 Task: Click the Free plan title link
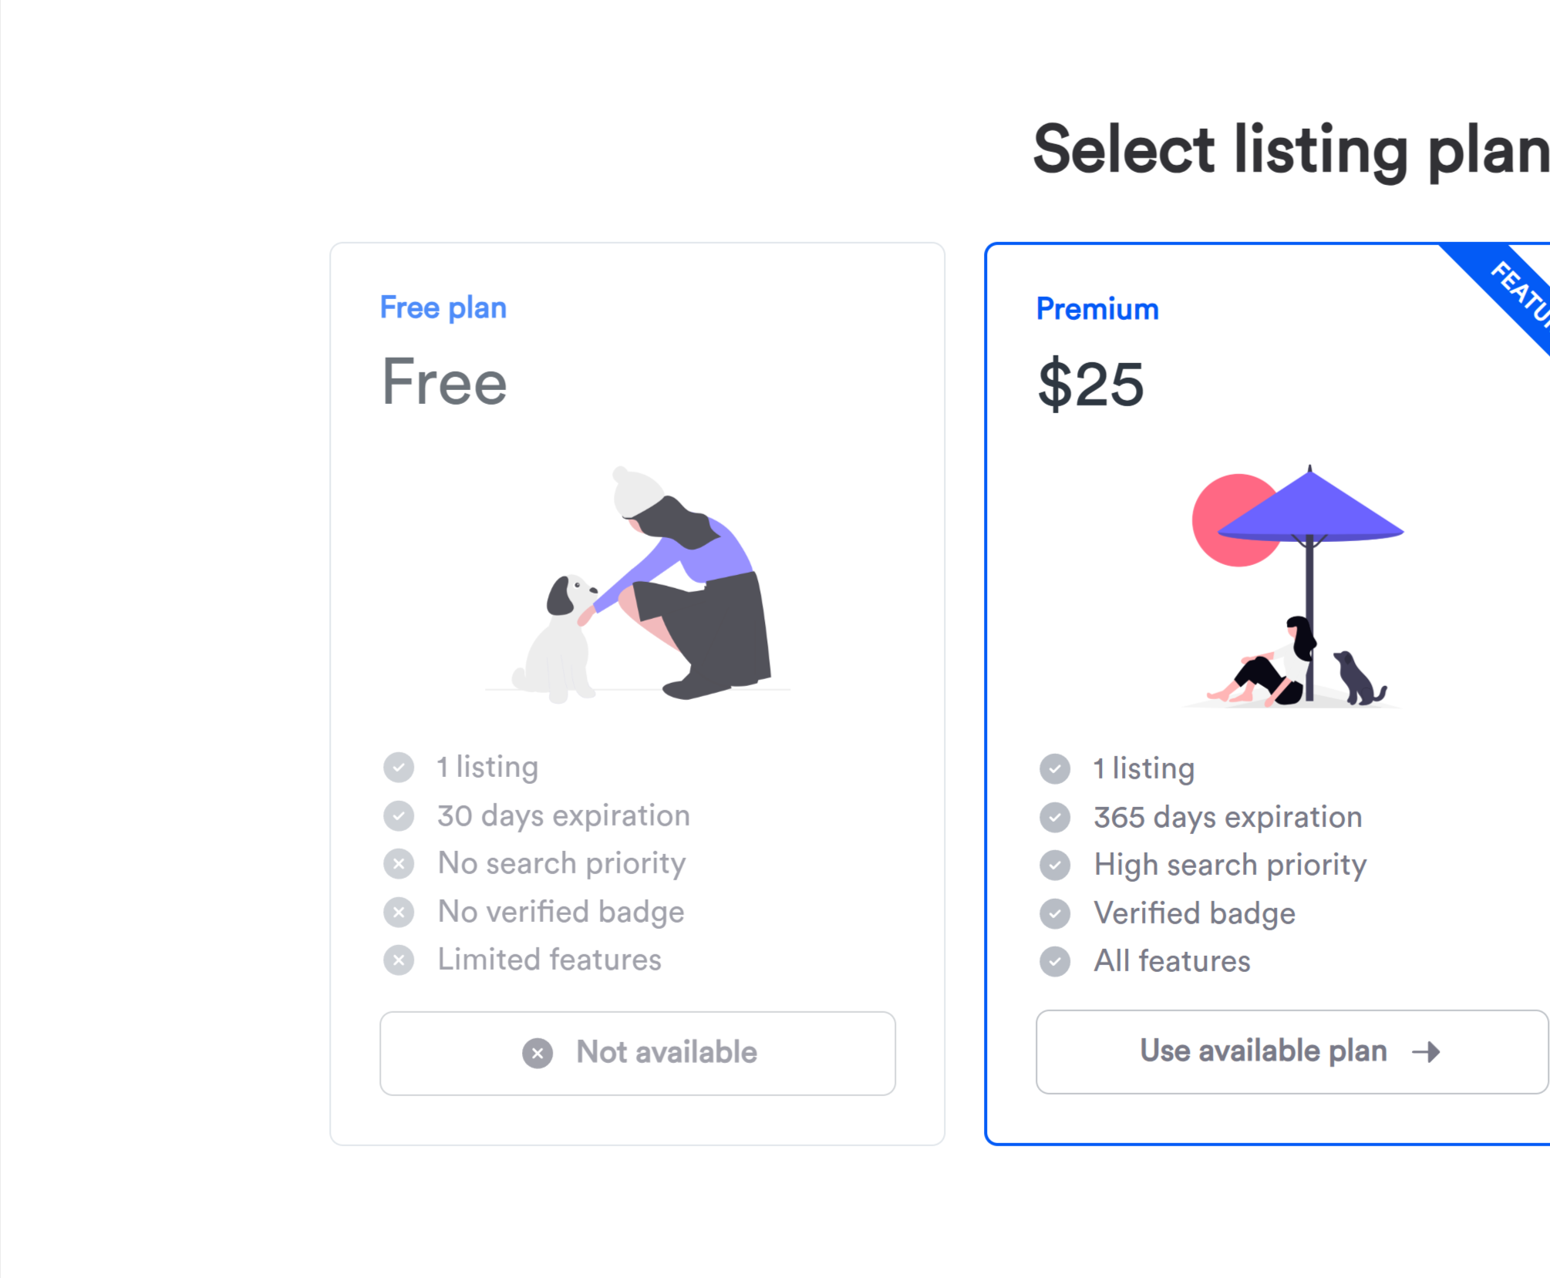pos(443,308)
